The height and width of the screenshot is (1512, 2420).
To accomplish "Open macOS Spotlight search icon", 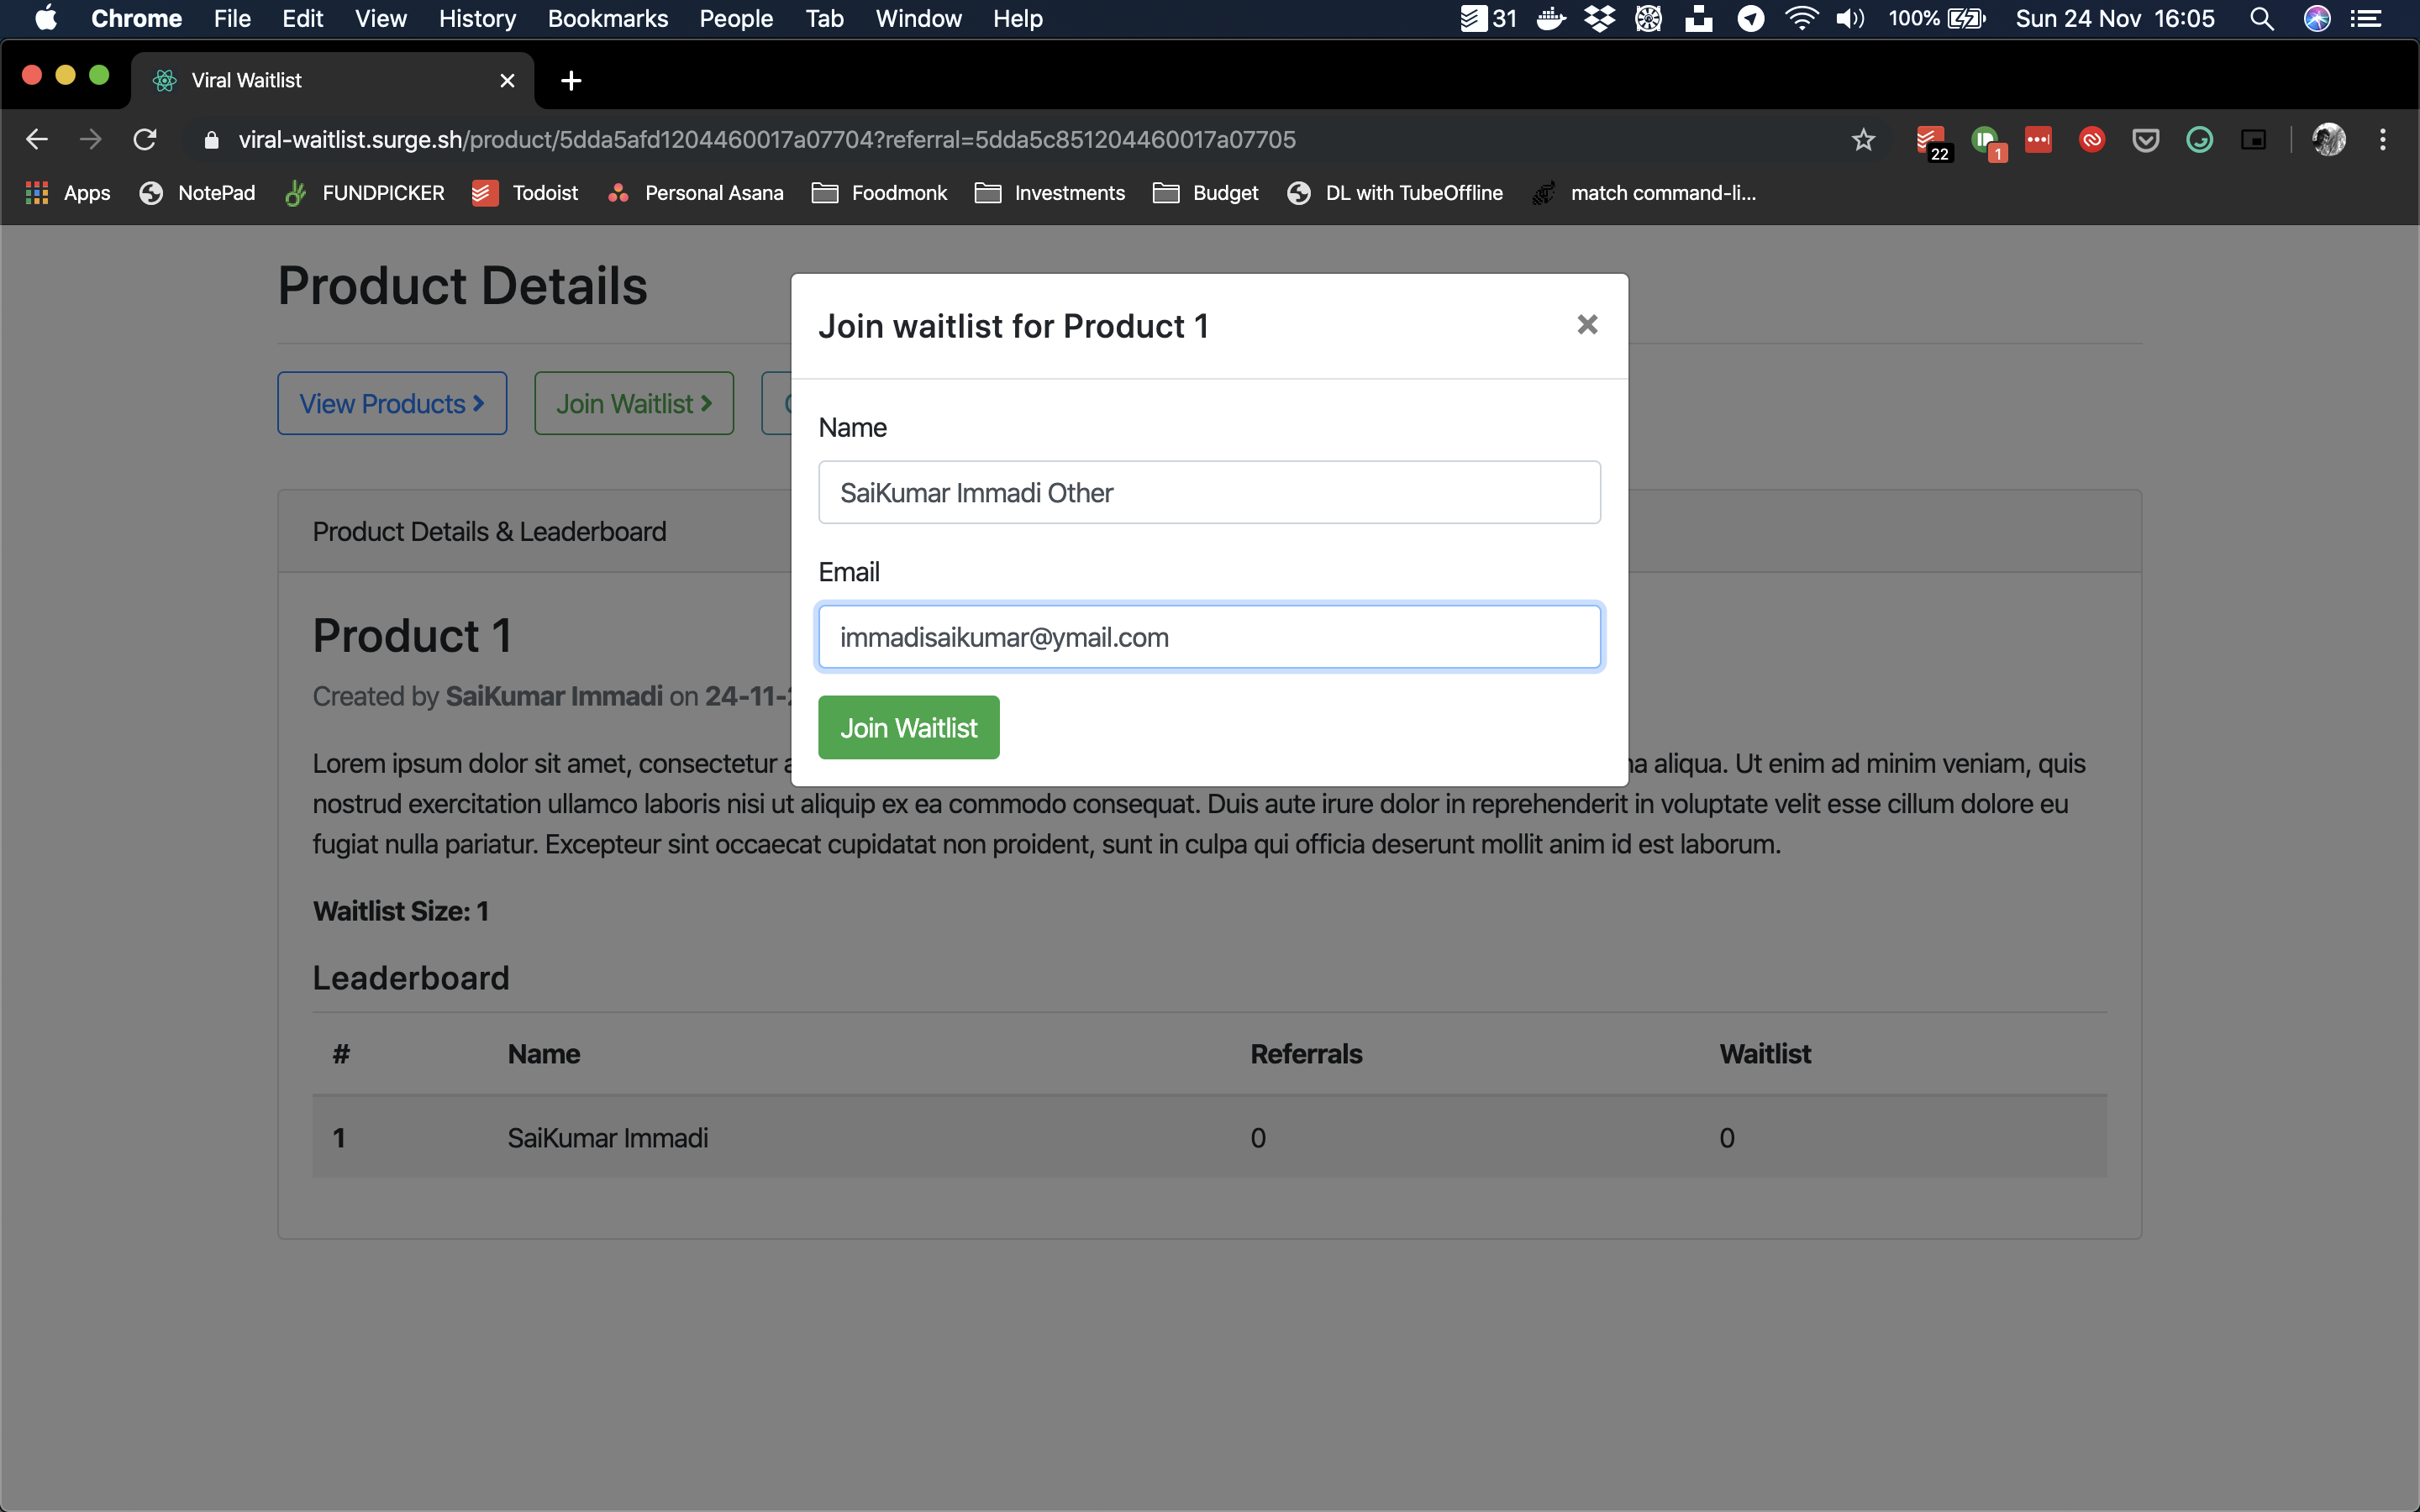I will [x=2261, y=18].
